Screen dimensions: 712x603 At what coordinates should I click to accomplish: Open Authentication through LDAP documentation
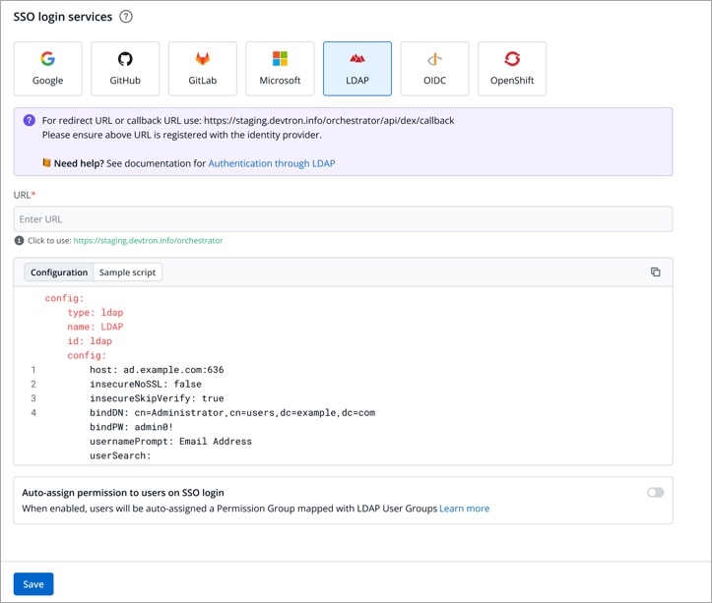point(271,163)
